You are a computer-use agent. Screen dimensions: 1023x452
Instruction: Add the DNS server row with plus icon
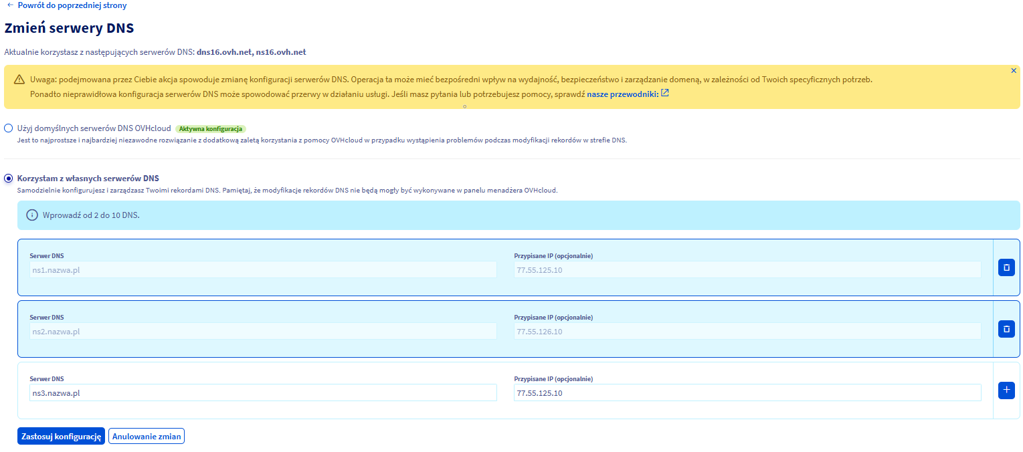click(1006, 390)
